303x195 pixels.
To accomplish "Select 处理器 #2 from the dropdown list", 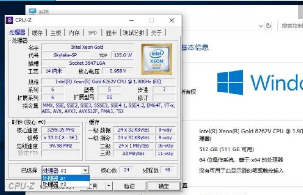I will coord(65,184).
